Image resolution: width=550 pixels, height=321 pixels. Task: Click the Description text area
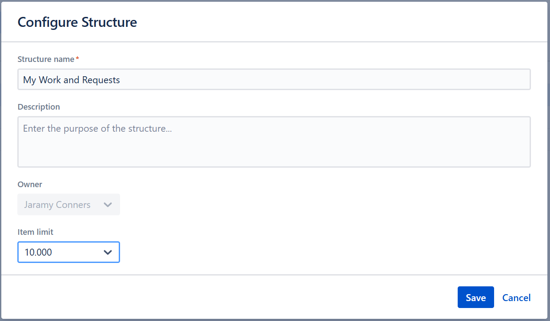(274, 142)
